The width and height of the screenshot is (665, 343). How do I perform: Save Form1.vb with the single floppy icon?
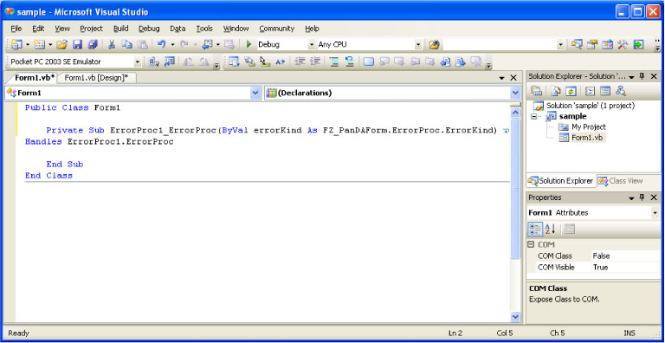77,44
